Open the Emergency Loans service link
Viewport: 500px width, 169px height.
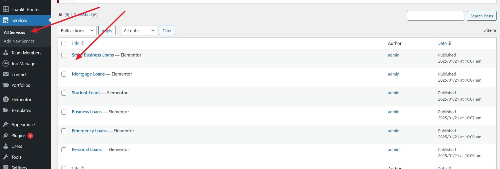[x=89, y=131]
